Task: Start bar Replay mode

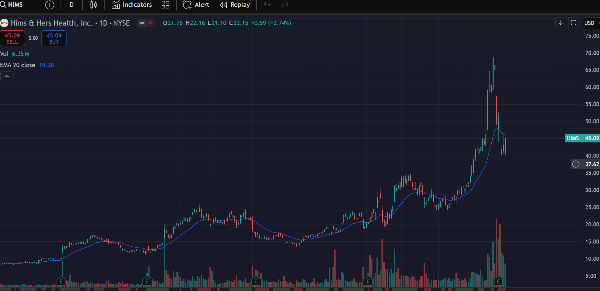Action: (x=235, y=5)
